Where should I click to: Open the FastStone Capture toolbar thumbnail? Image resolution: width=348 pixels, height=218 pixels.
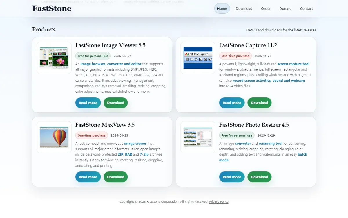[198, 58]
